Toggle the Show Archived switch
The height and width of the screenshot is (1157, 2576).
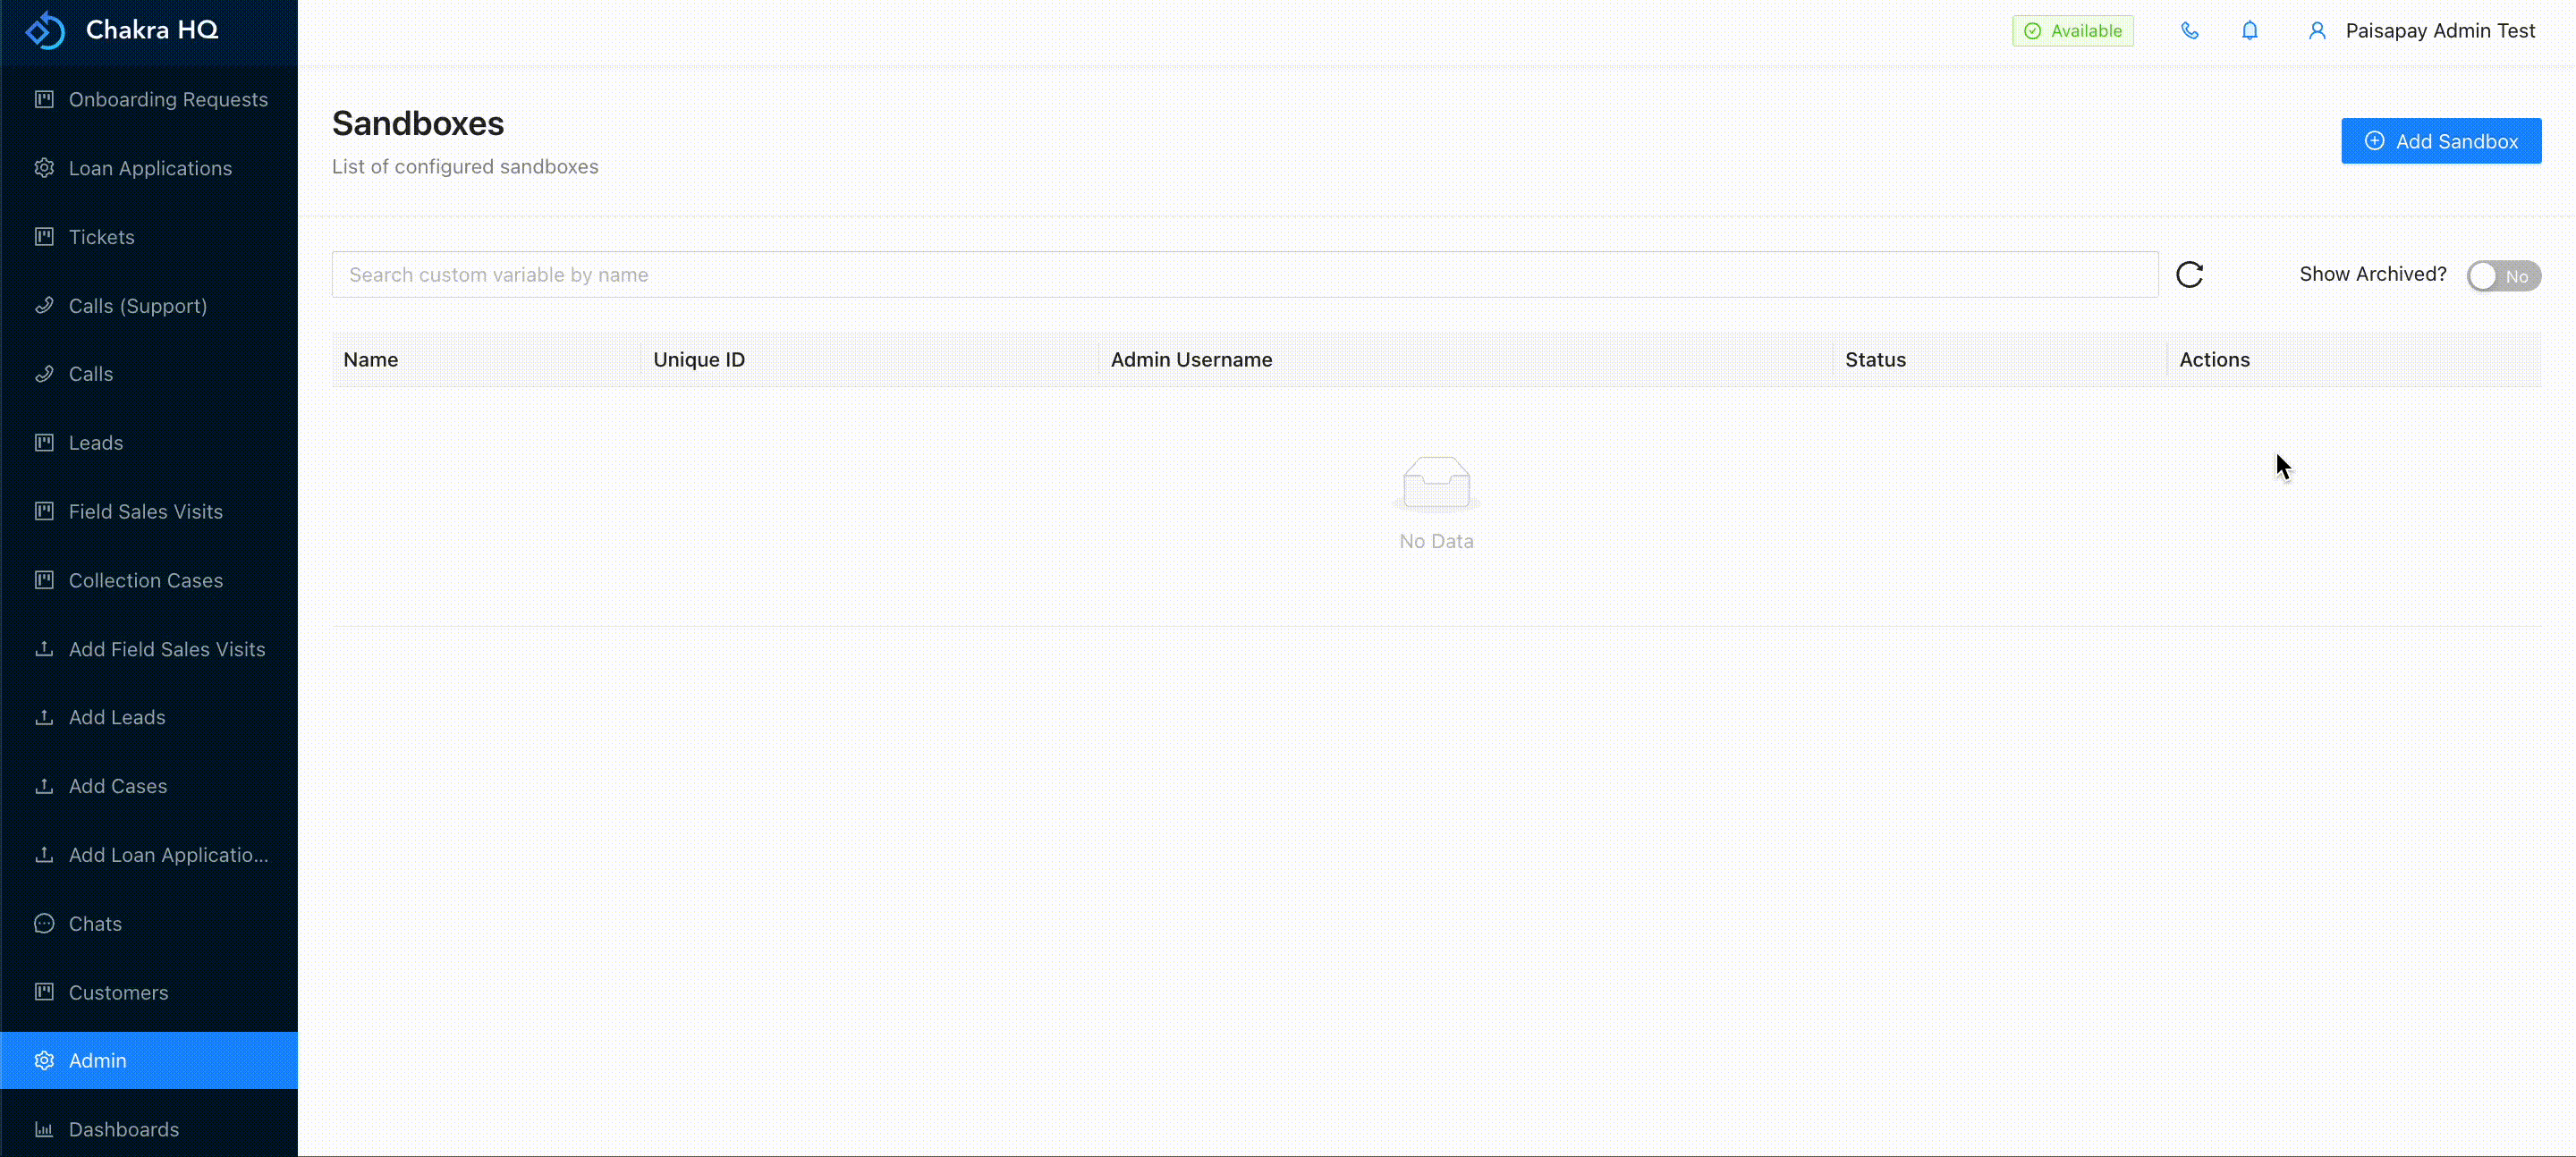(2502, 276)
